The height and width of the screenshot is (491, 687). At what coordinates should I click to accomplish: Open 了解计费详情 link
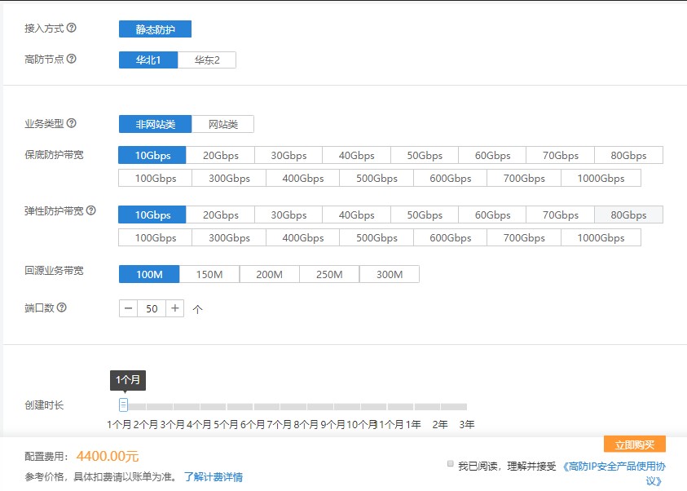pyautogui.click(x=213, y=477)
